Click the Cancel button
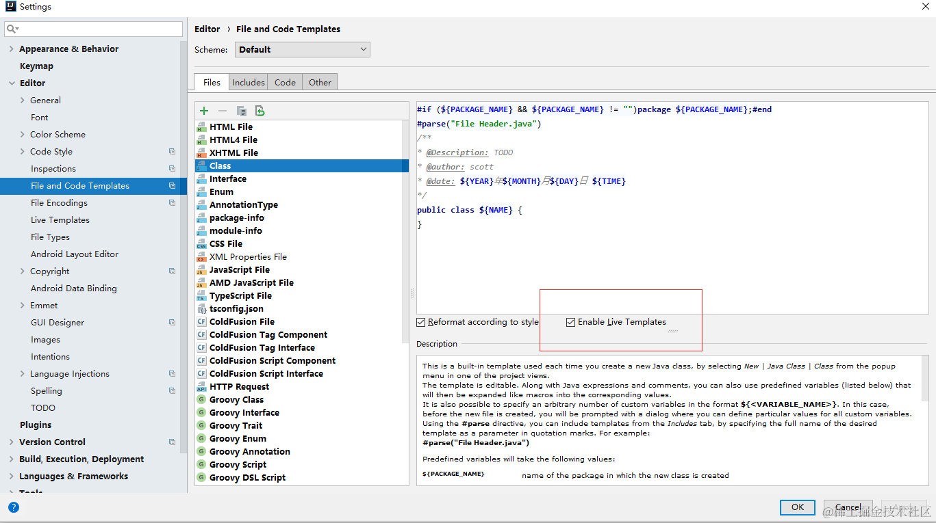The height and width of the screenshot is (523, 936). [848, 507]
